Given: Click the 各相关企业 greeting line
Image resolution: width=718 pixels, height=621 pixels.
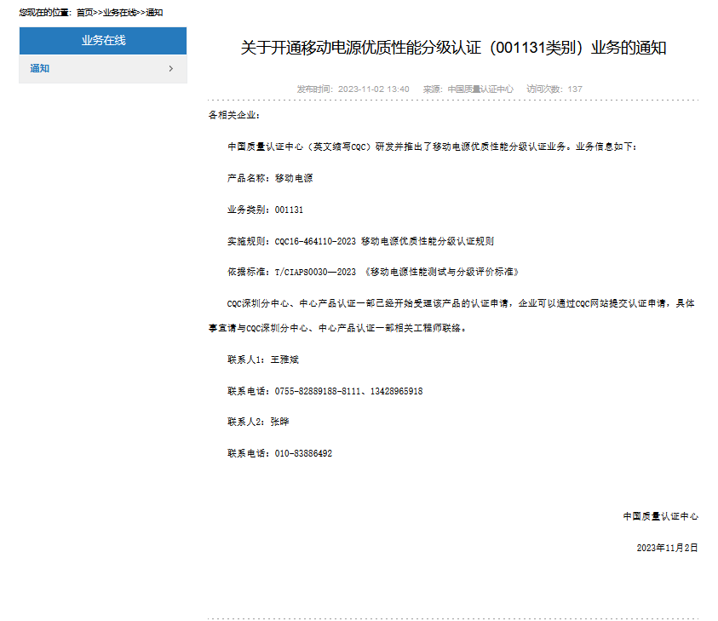Looking at the screenshot, I should click(233, 115).
